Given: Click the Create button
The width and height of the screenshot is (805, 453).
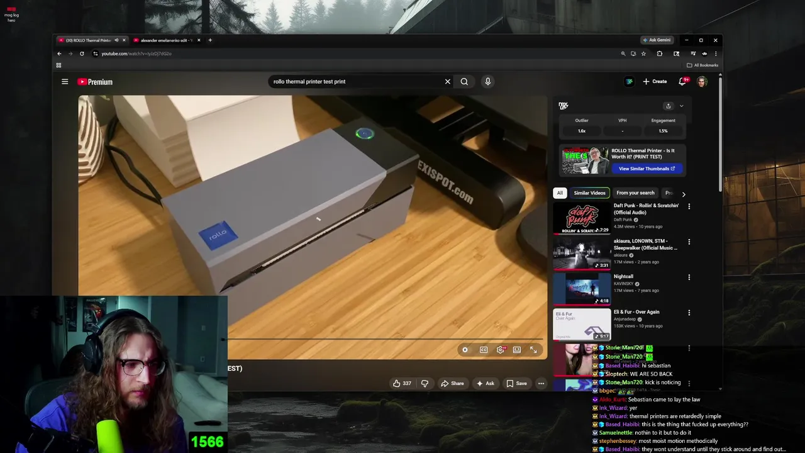Looking at the screenshot, I should [x=655, y=81].
